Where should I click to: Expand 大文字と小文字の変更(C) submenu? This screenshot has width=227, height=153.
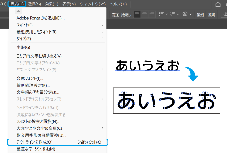[57, 128]
